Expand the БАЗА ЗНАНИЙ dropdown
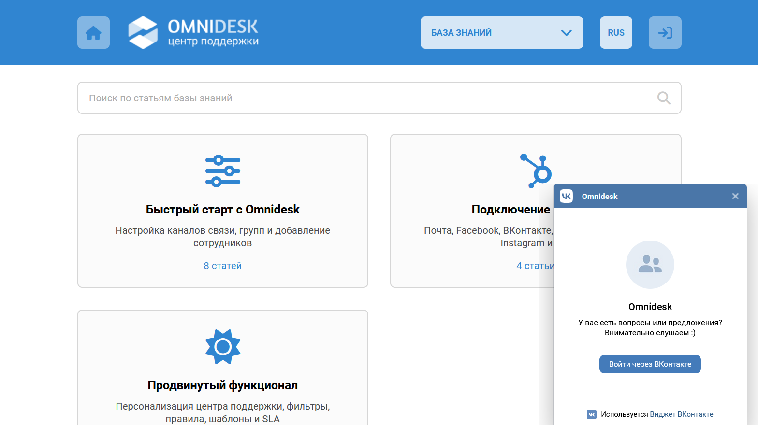 click(502, 33)
